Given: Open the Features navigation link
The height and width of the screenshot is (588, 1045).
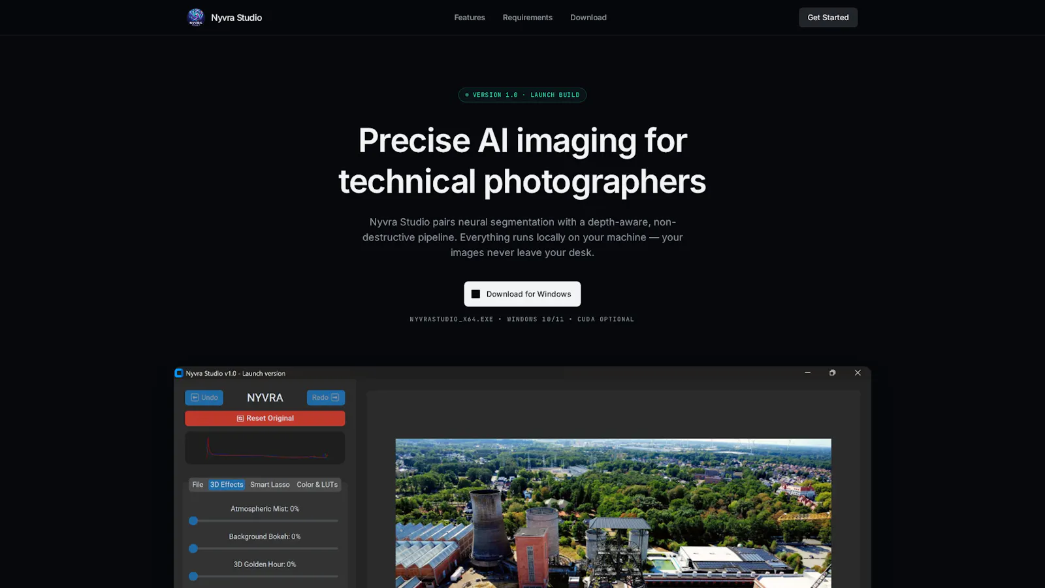Looking at the screenshot, I should [x=470, y=18].
